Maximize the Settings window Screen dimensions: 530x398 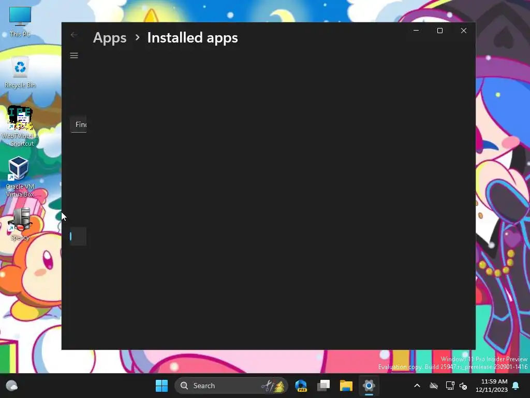click(x=440, y=31)
